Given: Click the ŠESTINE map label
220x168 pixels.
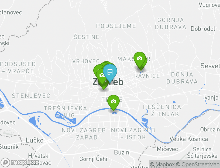Looking at the screenshot, I should tap(87, 37).
